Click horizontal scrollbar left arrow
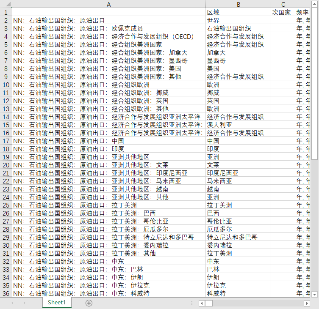 202,304
